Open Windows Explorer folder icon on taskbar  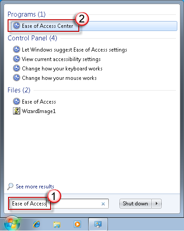[x=57, y=224]
